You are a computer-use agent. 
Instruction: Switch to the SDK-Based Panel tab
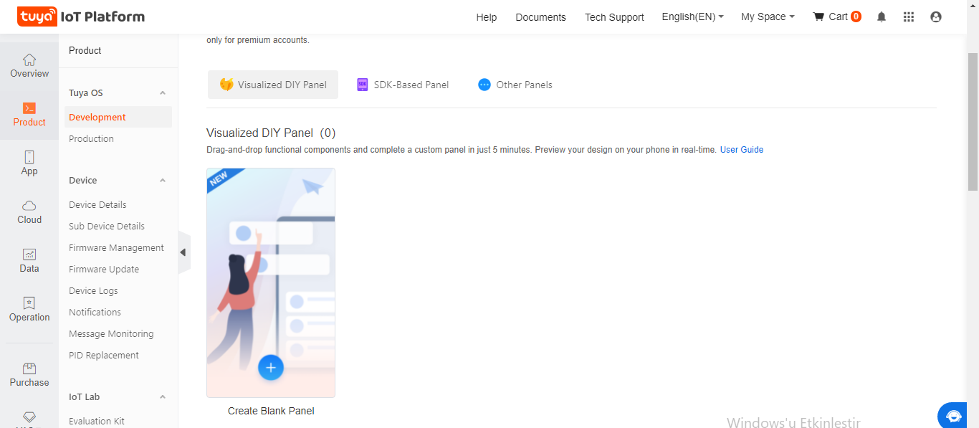pyautogui.click(x=403, y=85)
